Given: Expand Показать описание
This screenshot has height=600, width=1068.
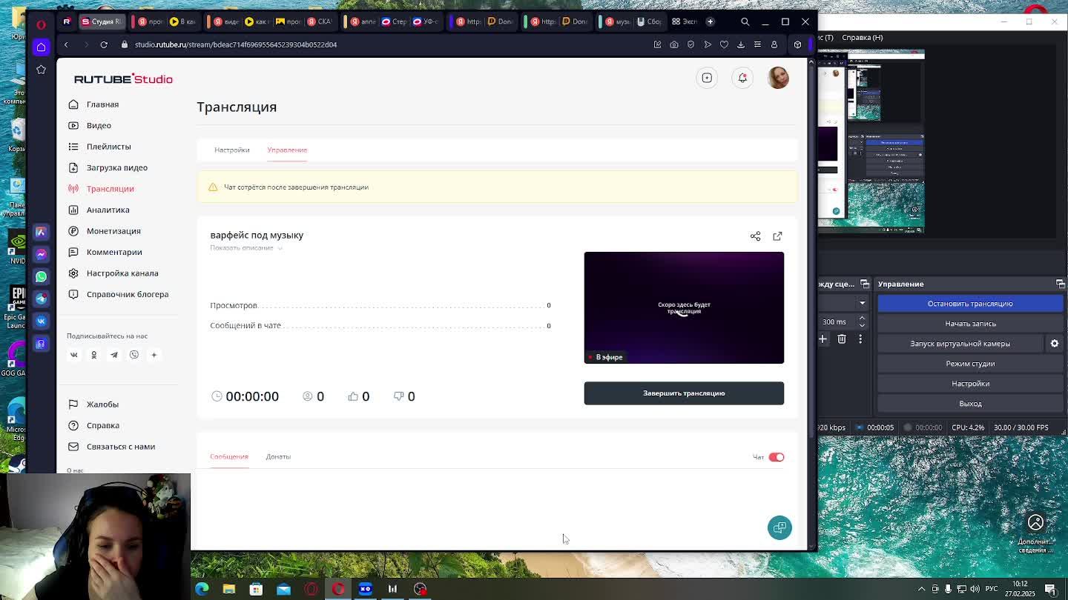Looking at the screenshot, I should pos(246,248).
